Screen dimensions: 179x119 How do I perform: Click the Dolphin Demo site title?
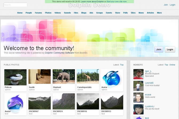coord(89,5)
